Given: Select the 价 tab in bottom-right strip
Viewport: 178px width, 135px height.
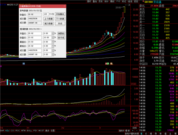Looking at the screenshot, I should [x=146, y=134].
